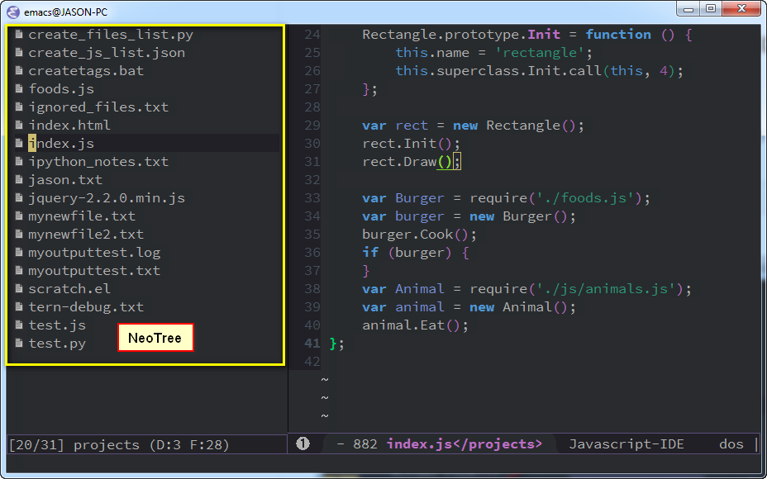Select the highlighted index.js entry

tap(61, 143)
